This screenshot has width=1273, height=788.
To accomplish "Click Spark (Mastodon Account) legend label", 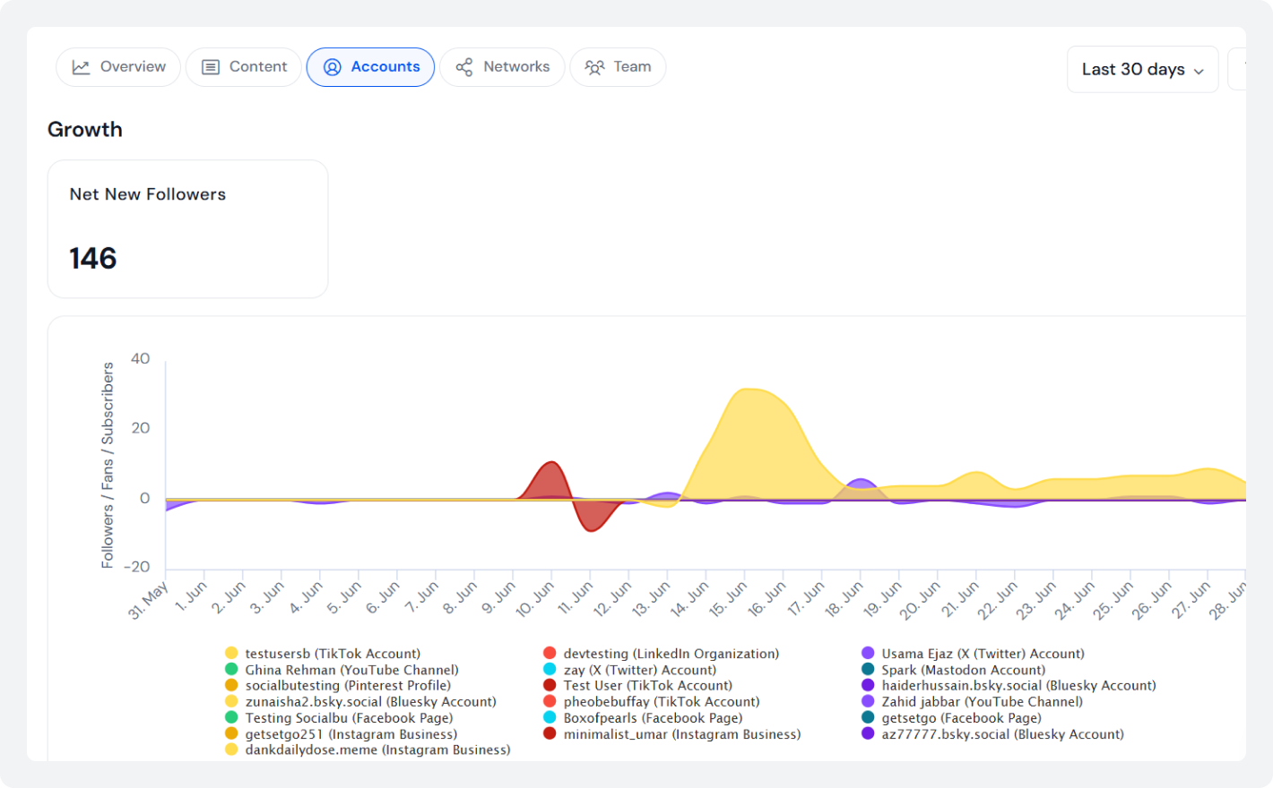I will click(x=964, y=670).
